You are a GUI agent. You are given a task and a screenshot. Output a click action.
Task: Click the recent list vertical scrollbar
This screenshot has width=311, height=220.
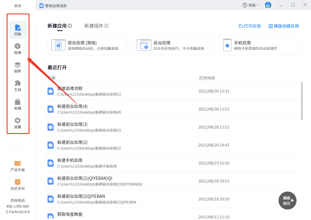pos(302,101)
